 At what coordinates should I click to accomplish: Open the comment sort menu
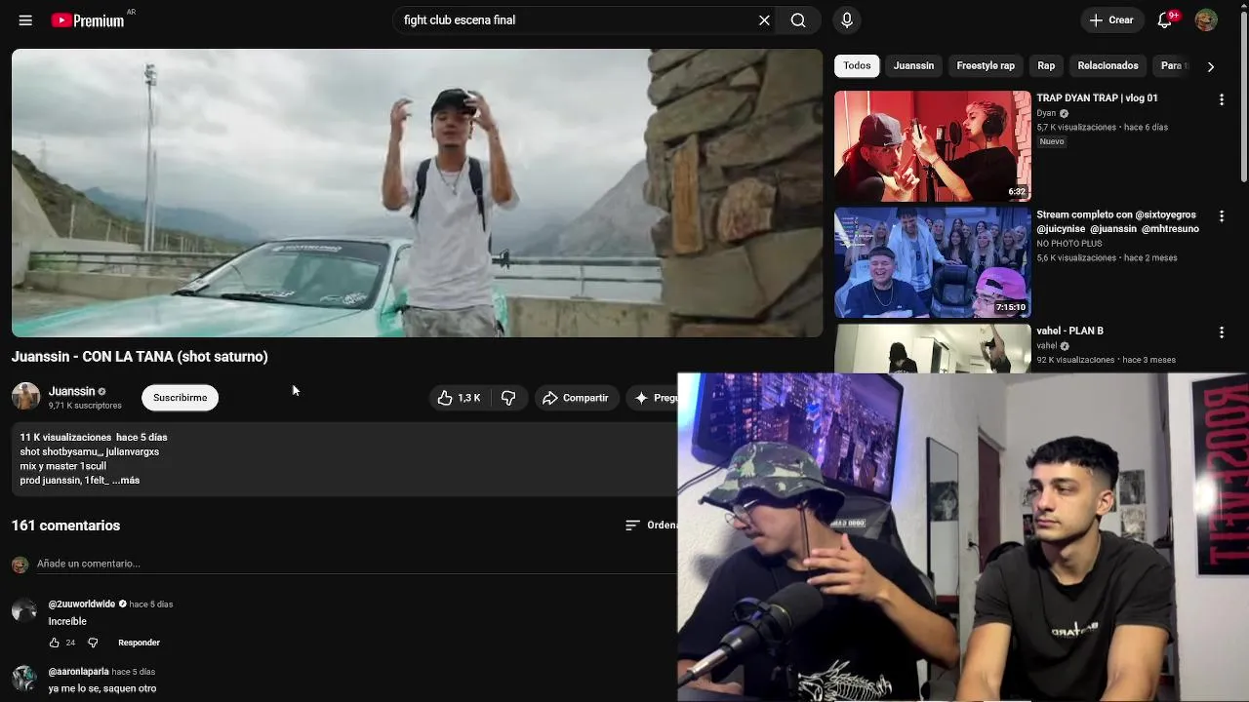pos(651,526)
